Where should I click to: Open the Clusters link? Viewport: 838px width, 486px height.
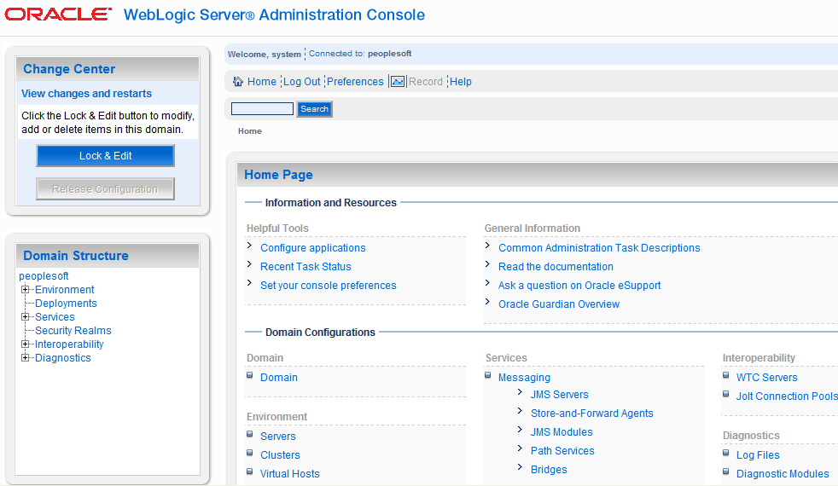tap(280, 455)
